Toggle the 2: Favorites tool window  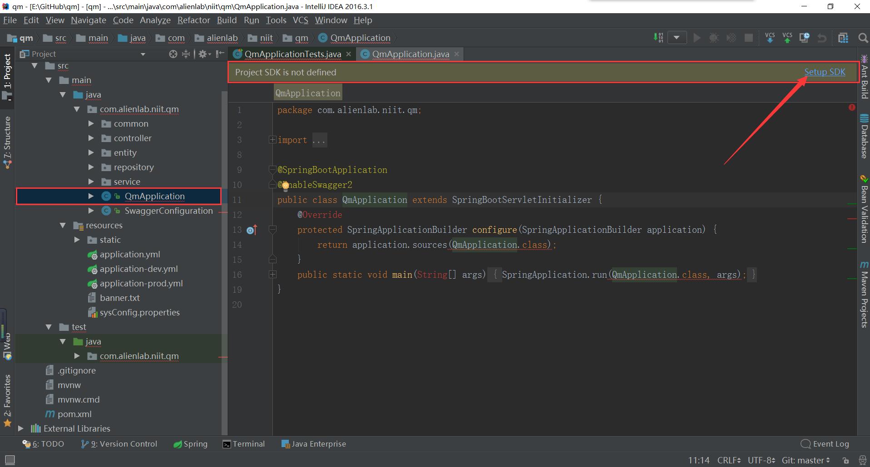tap(7, 401)
